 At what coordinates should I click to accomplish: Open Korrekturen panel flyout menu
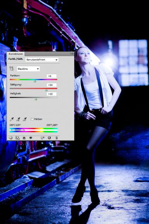click(72, 54)
